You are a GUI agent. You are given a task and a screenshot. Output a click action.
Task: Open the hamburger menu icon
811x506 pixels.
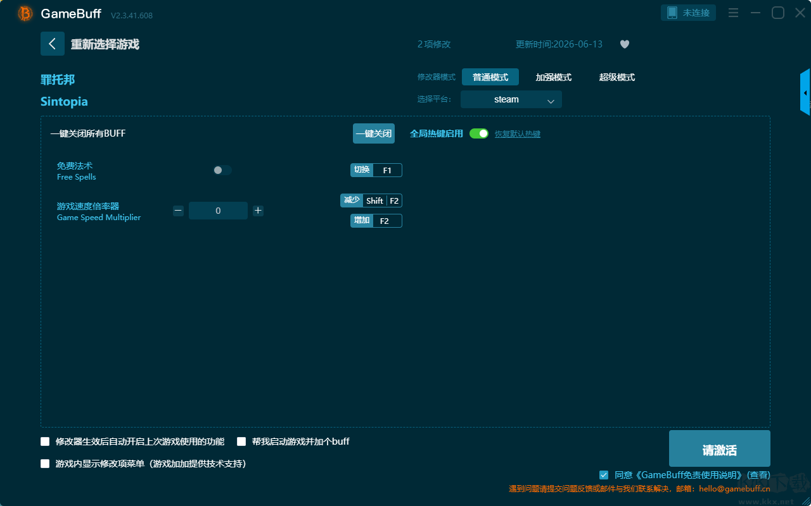click(733, 13)
